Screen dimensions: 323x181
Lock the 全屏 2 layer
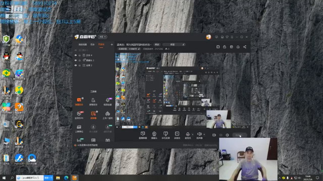click(80, 65)
